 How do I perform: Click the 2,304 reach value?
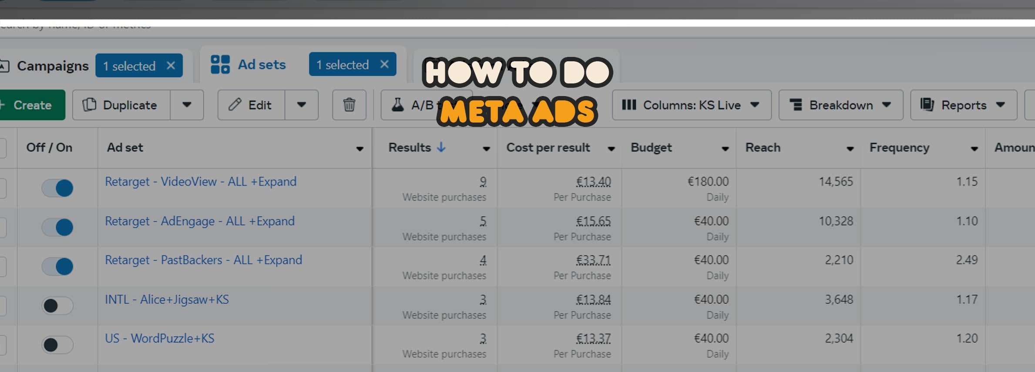click(x=839, y=339)
